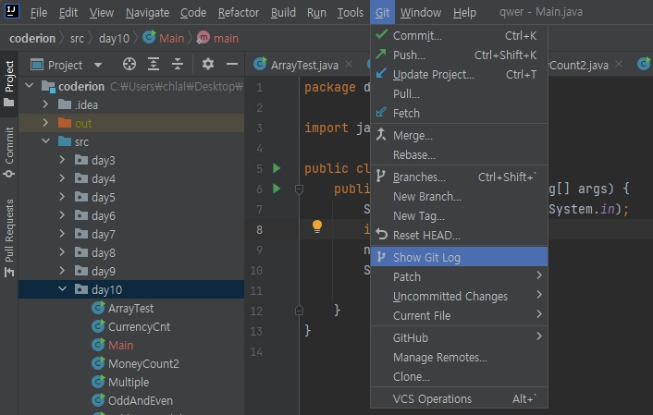Expand the .idea folder

tap(45, 104)
